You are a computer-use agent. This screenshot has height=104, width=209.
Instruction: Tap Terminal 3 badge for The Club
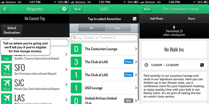76,62
